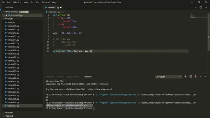Split the editor right
Viewport: 210px width, 118px height.
[x=200, y=8]
